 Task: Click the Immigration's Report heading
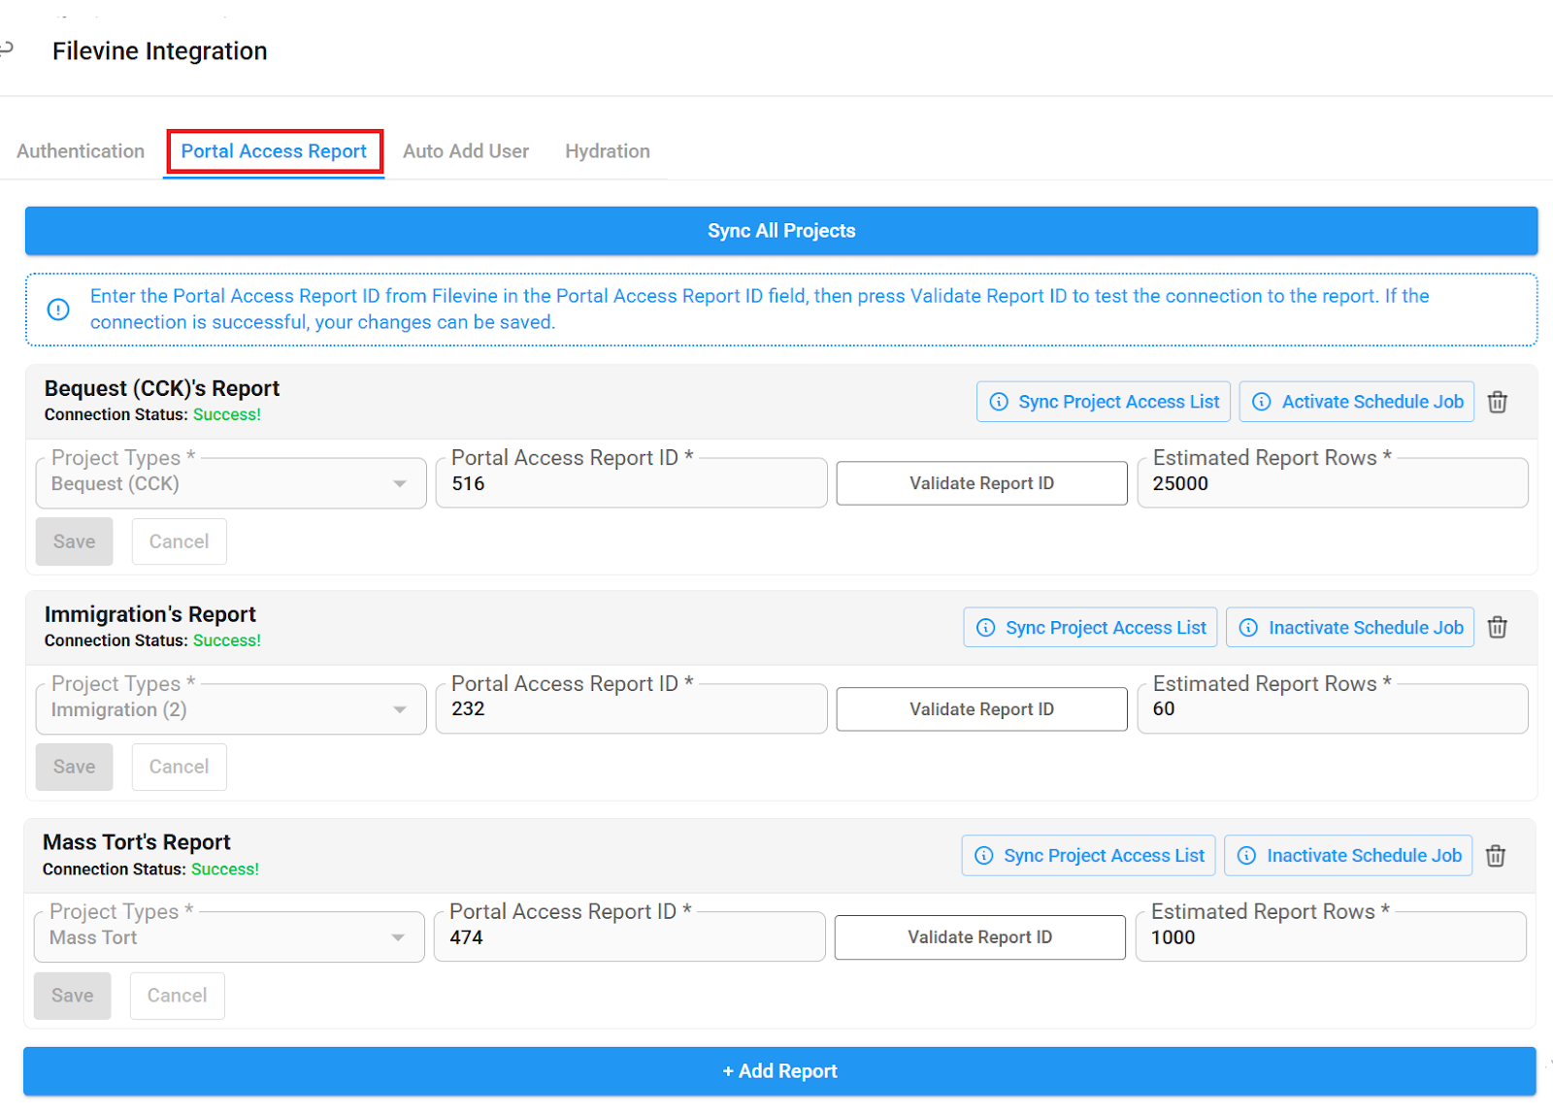click(x=150, y=614)
